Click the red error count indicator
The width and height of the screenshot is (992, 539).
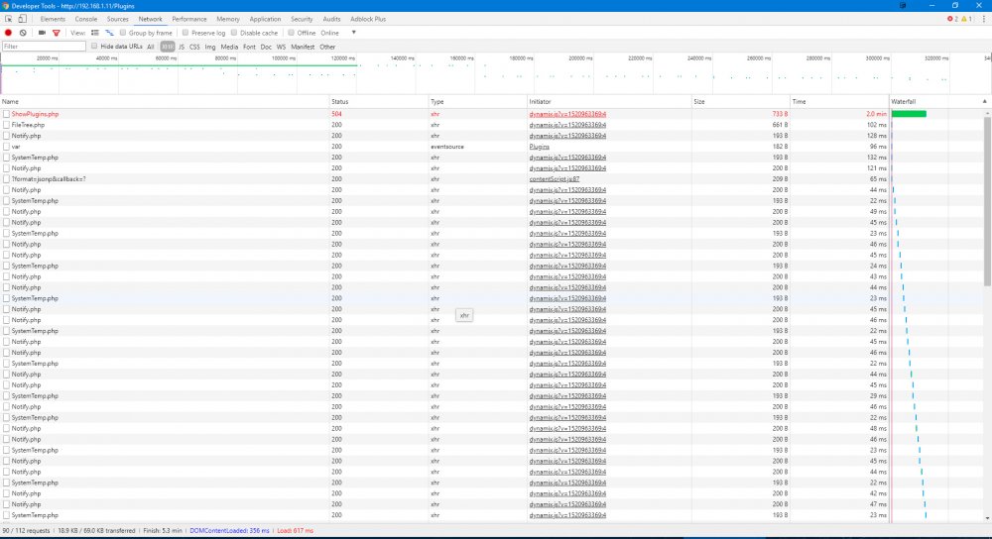click(x=952, y=19)
